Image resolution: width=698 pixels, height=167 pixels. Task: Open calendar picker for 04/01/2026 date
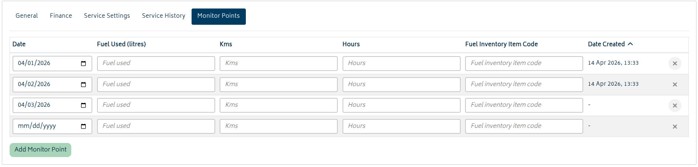83,64
